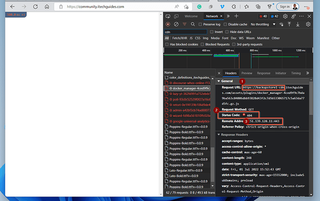Select the All request type filter
Image resolution: width=320 pixels, height=201 pixels.
click(167, 38)
